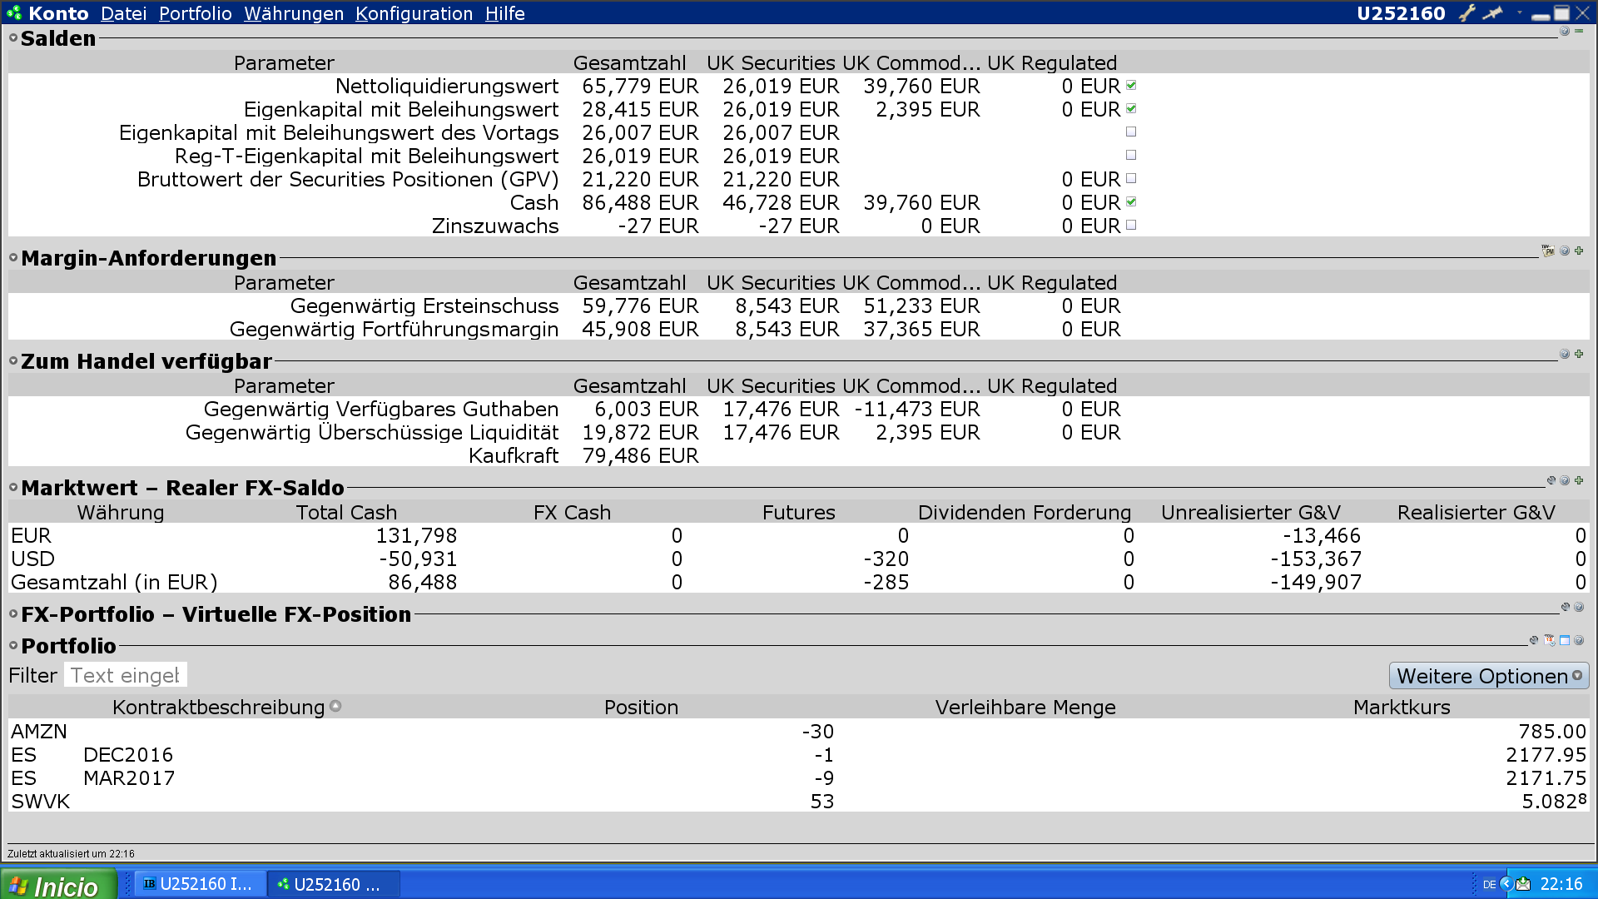
Task: Expand FX-Portfolio Virtuelle FX-Position section
Action: tap(13, 614)
